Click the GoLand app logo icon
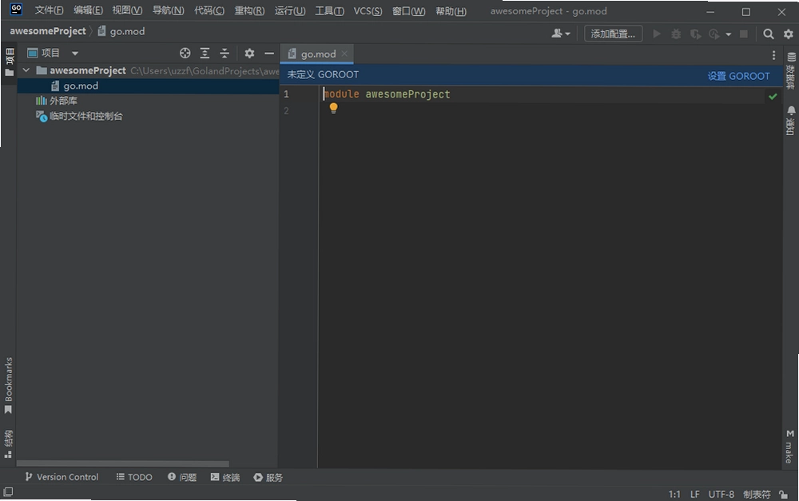 pyautogui.click(x=16, y=9)
